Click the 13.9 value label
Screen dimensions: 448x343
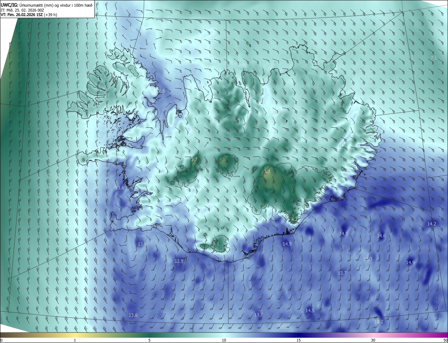pos(179,261)
